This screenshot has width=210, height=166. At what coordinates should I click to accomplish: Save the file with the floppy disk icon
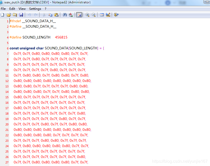21,15
